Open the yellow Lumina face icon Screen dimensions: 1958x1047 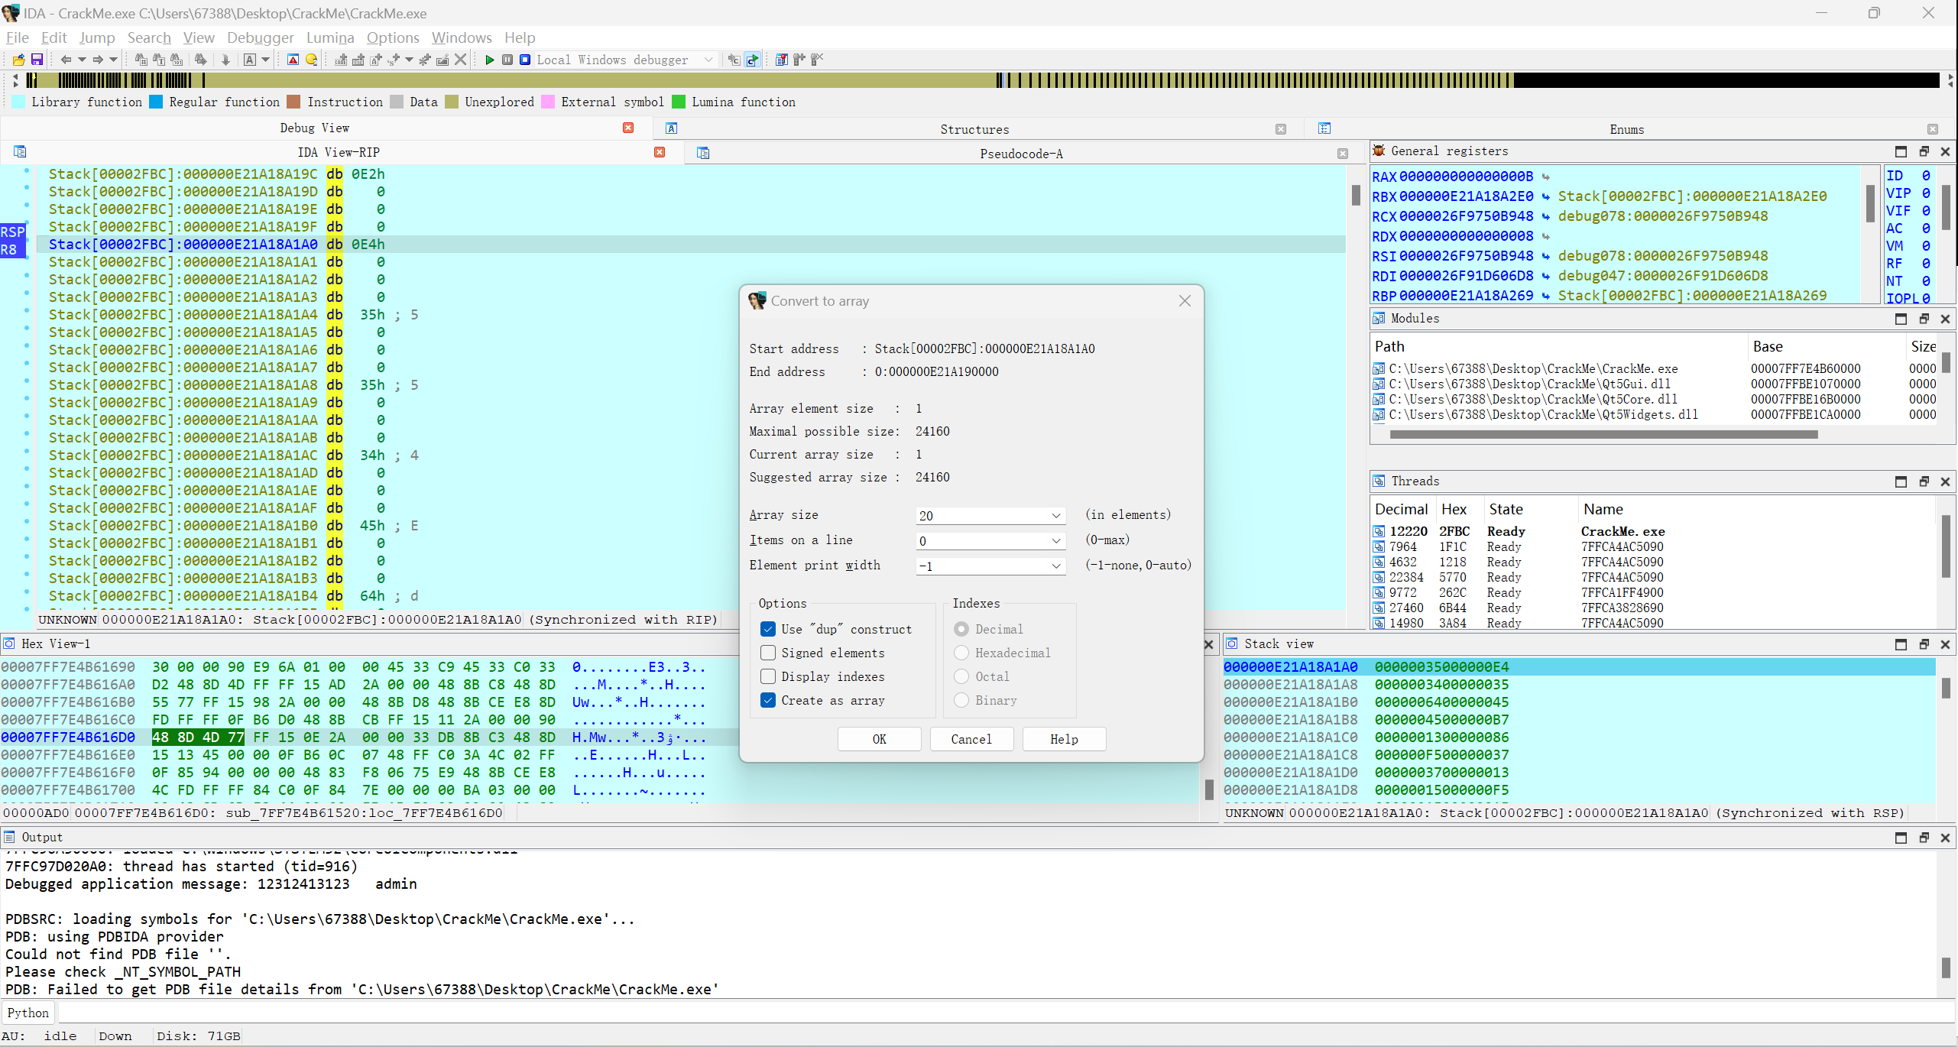(311, 60)
